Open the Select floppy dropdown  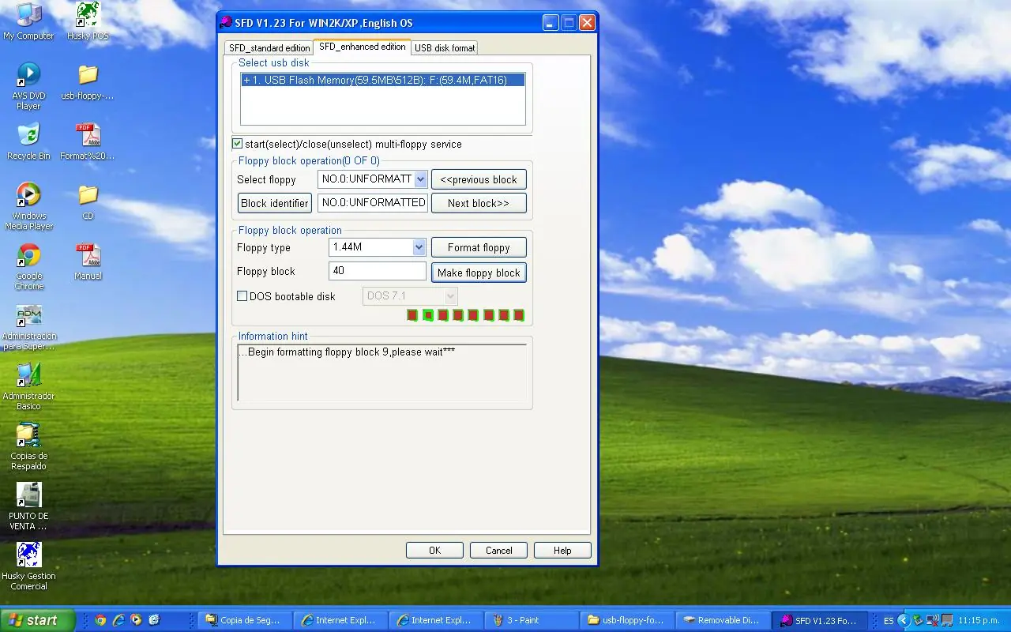point(420,179)
